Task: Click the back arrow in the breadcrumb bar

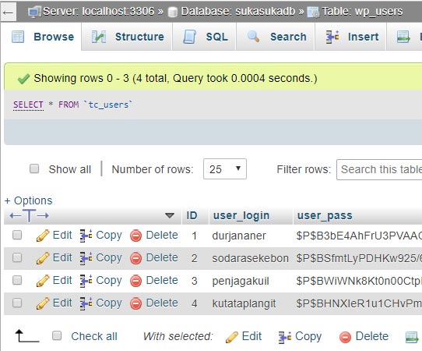Action: click(8, 12)
